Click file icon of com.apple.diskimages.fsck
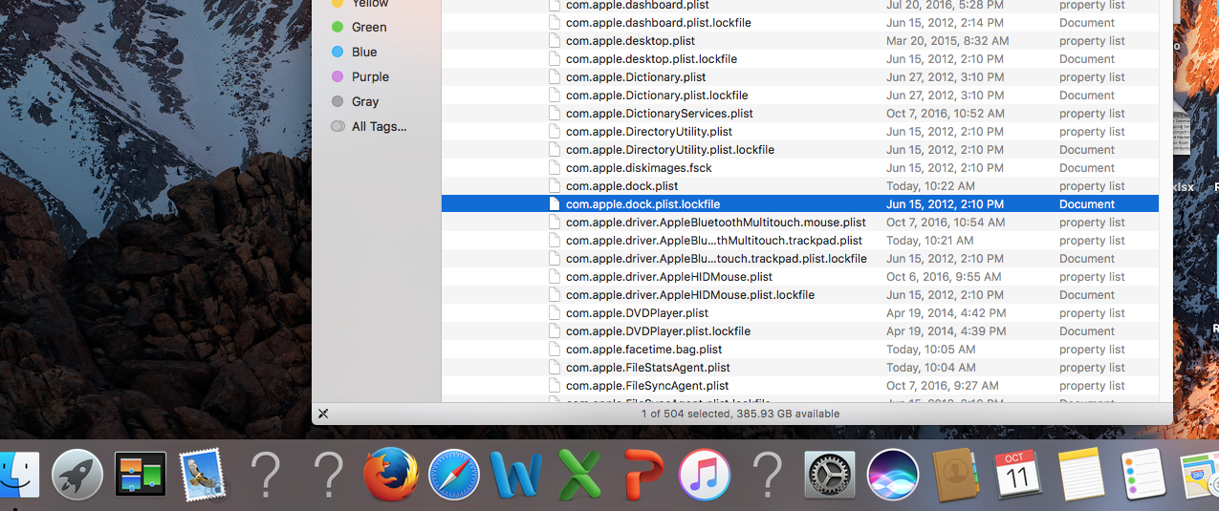1219x511 pixels. coord(554,168)
